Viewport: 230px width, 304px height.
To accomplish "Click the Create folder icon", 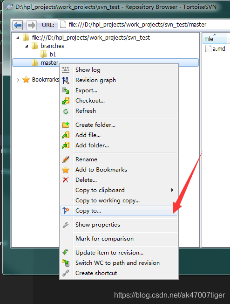I will tap(66, 125).
